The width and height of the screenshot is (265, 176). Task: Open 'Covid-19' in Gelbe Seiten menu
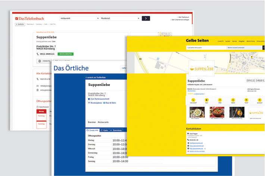pos(221,41)
